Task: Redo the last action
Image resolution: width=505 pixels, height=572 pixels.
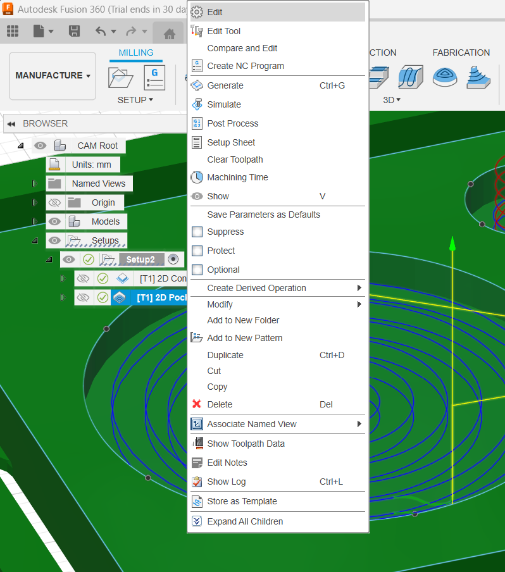Action: [131, 32]
